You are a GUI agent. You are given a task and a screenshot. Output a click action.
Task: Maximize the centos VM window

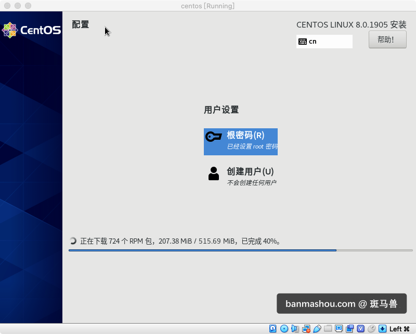pos(28,6)
